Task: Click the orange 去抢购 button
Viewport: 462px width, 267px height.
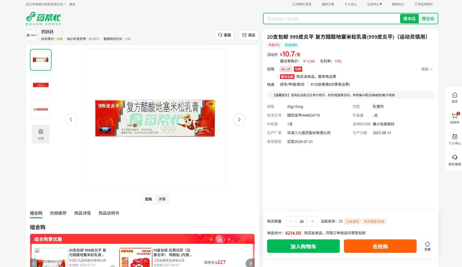Action: tap(380, 246)
